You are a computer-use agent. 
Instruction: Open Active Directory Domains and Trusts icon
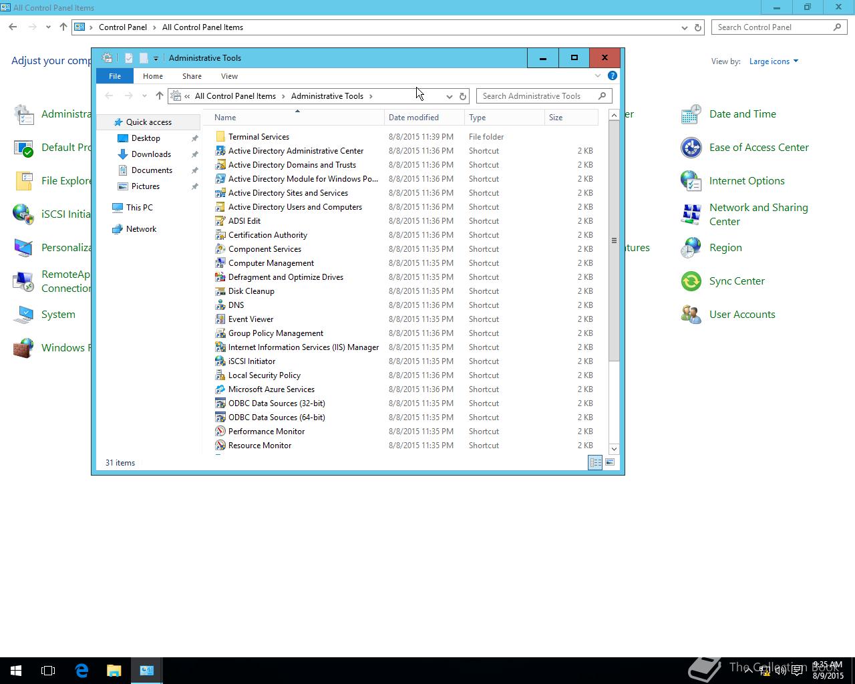pos(220,165)
